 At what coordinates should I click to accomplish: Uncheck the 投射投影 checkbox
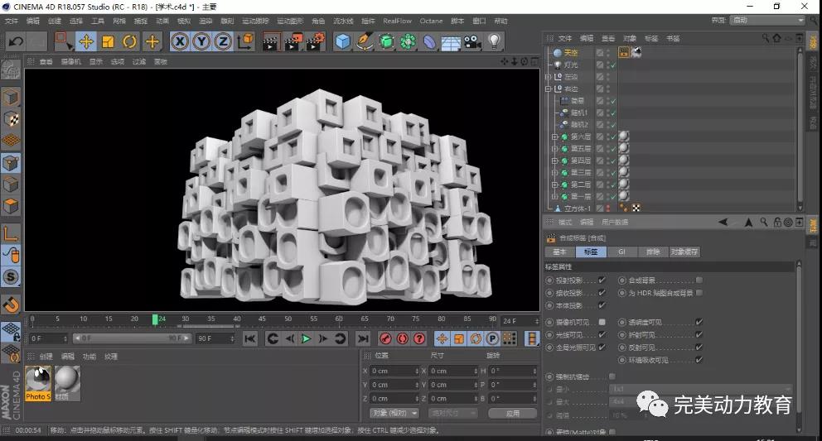602,280
